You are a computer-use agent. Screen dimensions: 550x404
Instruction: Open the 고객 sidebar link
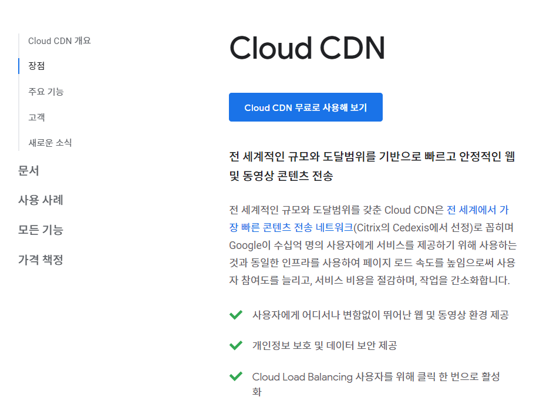[x=36, y=117]
